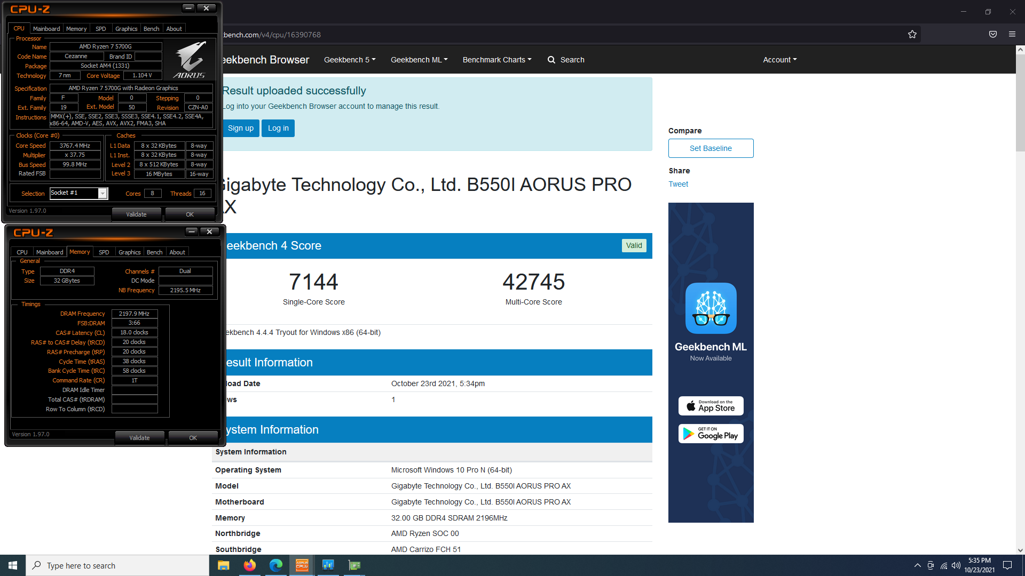1025x576 pixels.
Task: Click the taskbar clock and date
Action: 979,565
